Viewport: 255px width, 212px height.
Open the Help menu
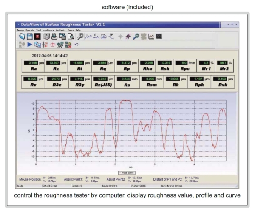pyautogui.click(x=78, y=31)
